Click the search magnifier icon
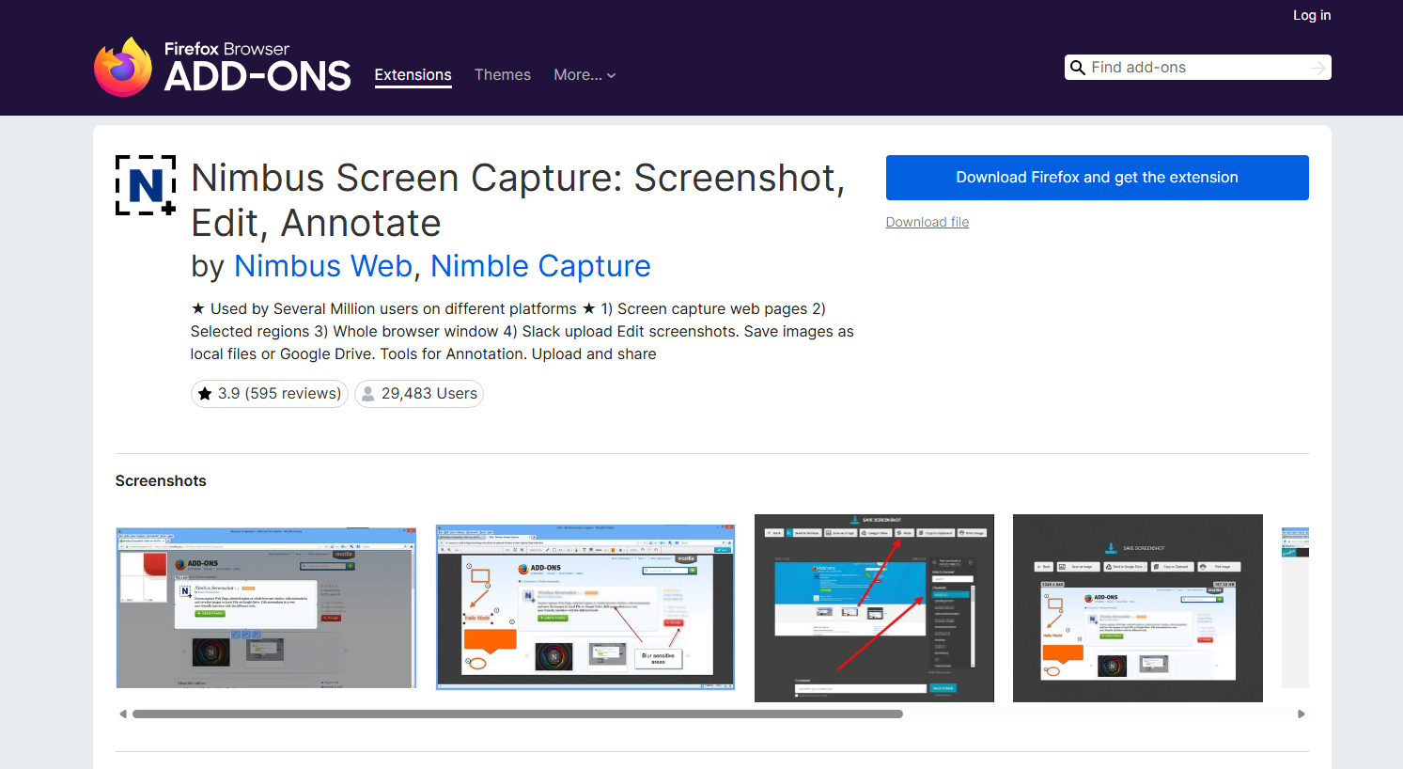1403x769 pixels. click(1078, 68)
